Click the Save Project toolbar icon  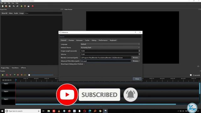point(10,6)
